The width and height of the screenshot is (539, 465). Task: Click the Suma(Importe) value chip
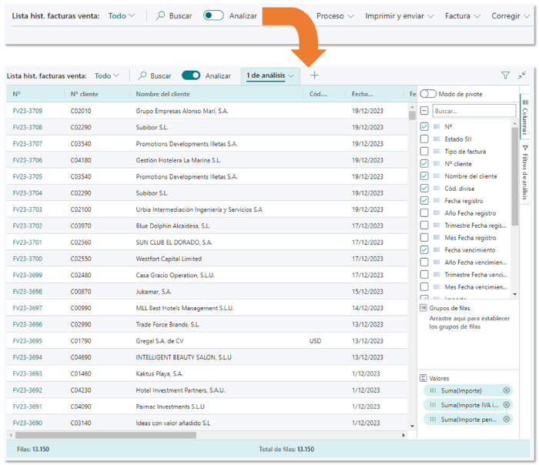pos(468,390)
